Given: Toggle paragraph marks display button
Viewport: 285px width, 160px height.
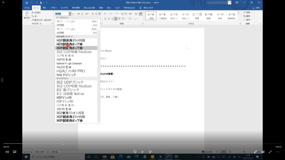Looking at the screenshot, I should pyautogui.click(x=141, y=14).
